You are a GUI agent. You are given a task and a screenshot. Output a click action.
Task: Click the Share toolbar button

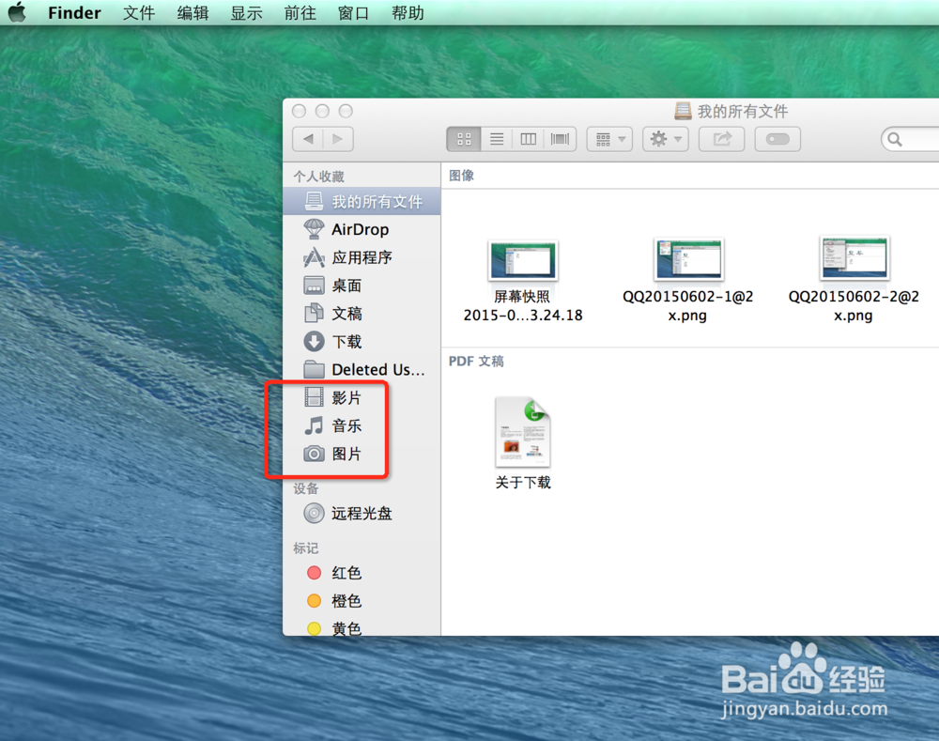click(721, 139)
